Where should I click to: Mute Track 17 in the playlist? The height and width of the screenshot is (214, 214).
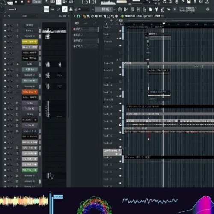pyautogui.click(x=120, y=110)
